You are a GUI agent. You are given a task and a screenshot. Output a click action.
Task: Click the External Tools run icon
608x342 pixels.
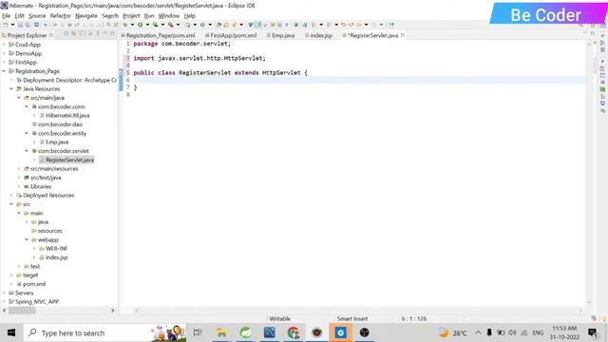point(170,25)
